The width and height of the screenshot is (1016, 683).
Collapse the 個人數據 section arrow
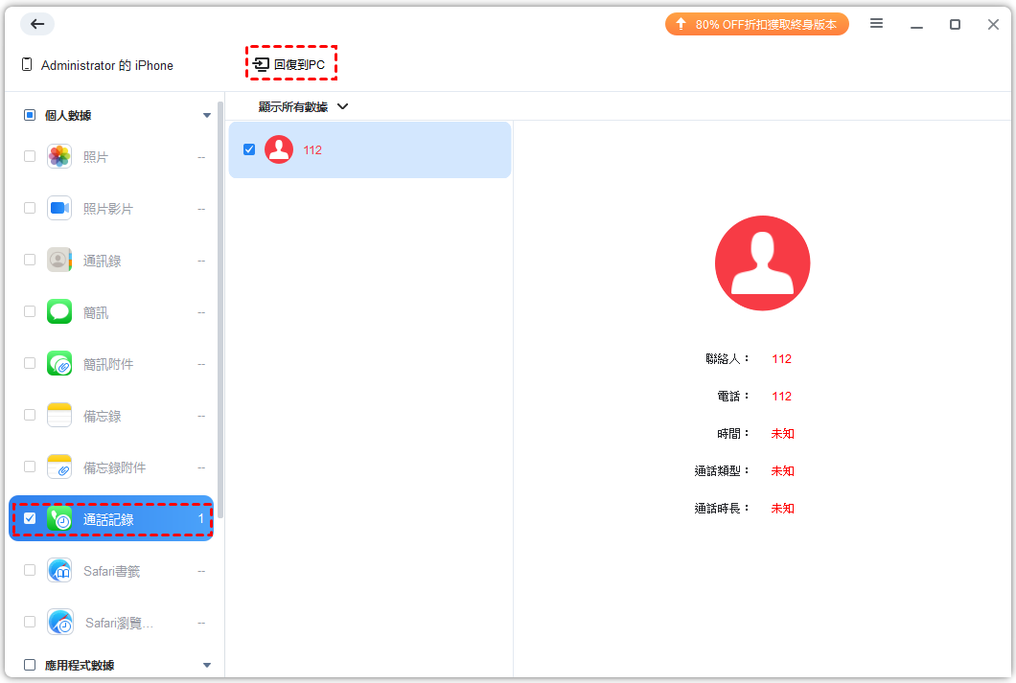pyautogui.click(x=207, y=116)
